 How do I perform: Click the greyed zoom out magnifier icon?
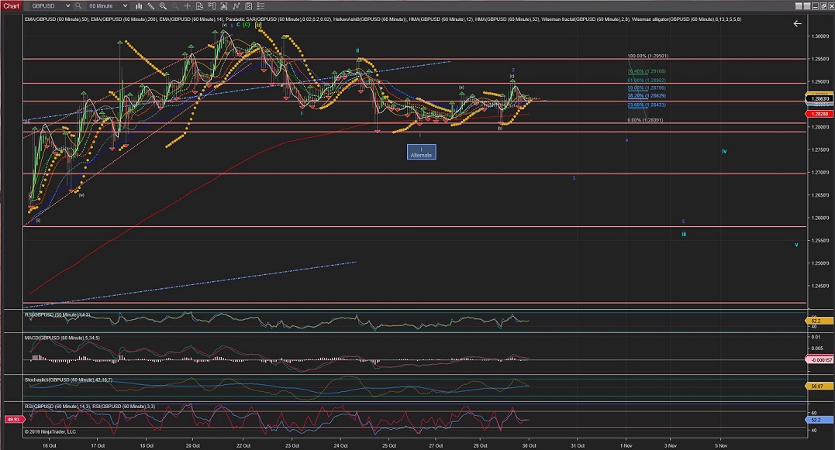pos(175,6)
